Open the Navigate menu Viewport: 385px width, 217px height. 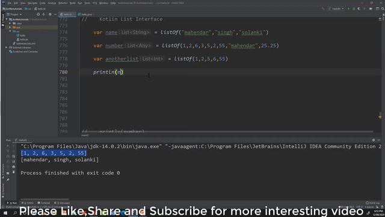pos(32,3)
